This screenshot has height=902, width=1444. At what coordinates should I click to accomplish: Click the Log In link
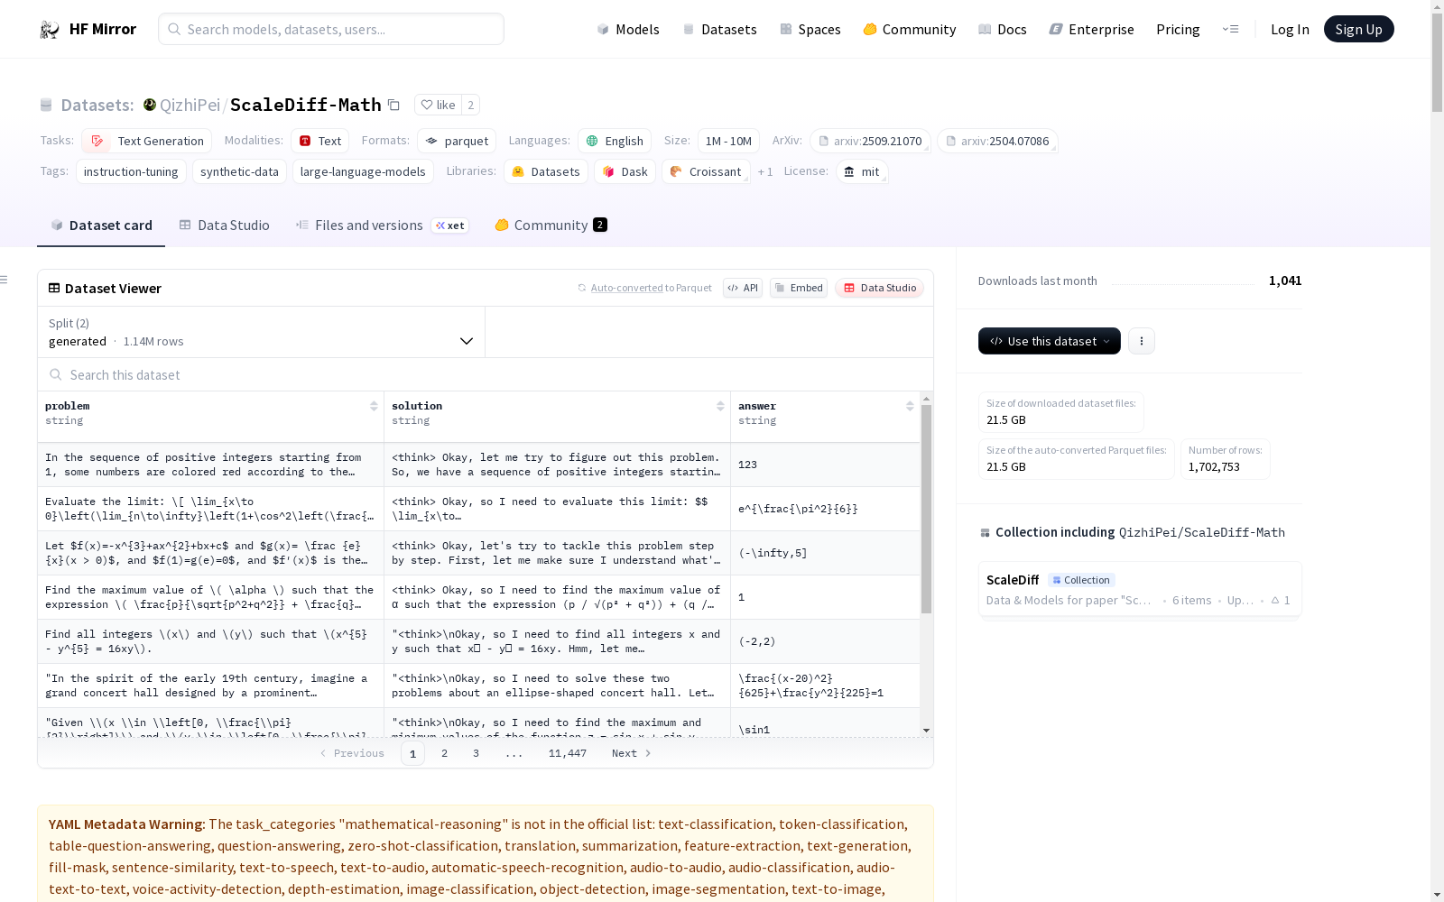click(x=1290, y=29)
